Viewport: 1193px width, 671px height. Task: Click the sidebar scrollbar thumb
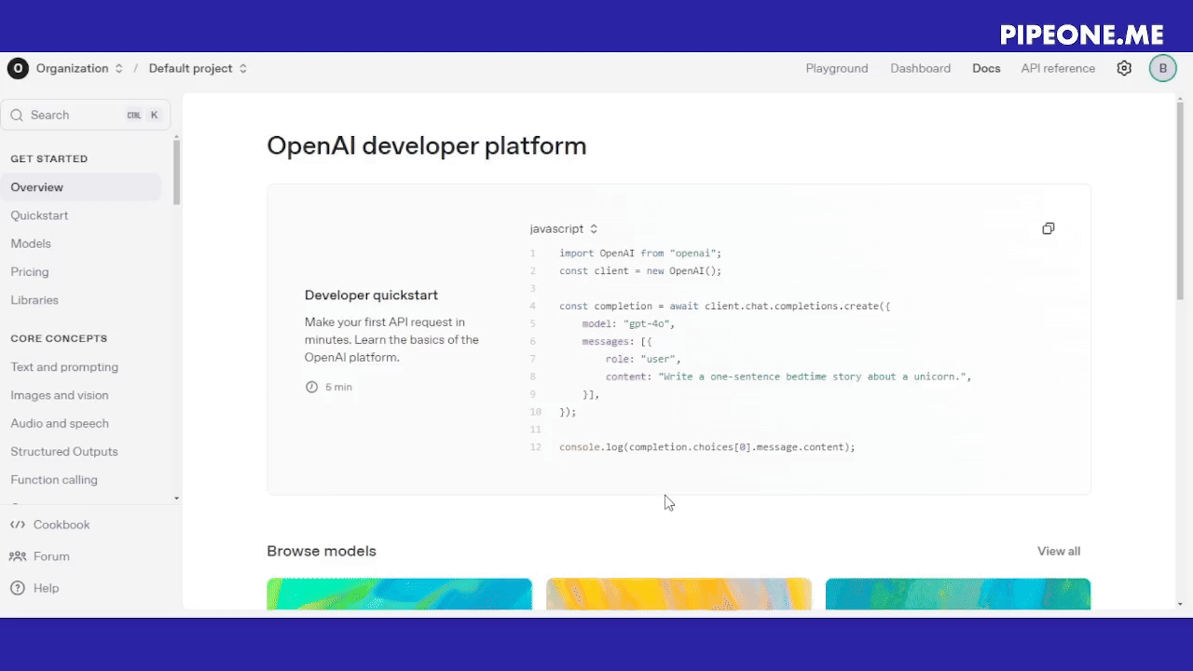coord(176,171)
